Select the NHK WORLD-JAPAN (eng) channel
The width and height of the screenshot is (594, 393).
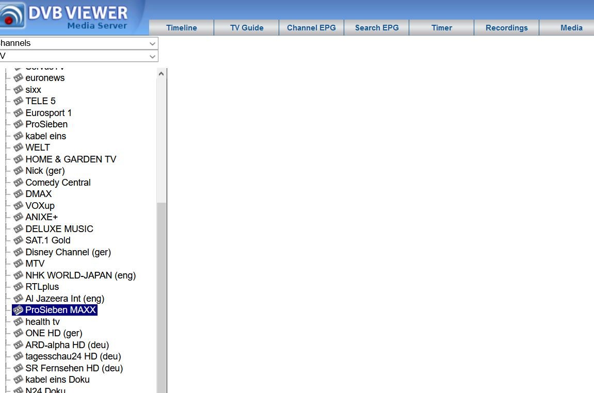[x=81, y=275]
